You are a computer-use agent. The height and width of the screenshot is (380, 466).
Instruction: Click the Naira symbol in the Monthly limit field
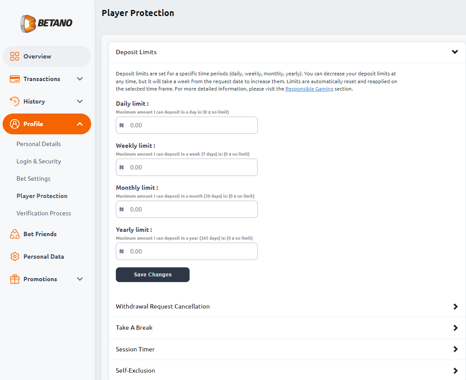[121, 209]
